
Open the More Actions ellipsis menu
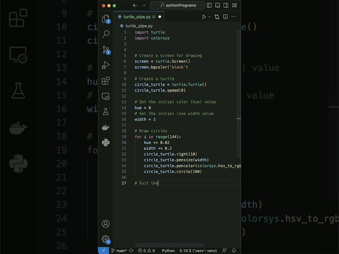click(234, 16)
